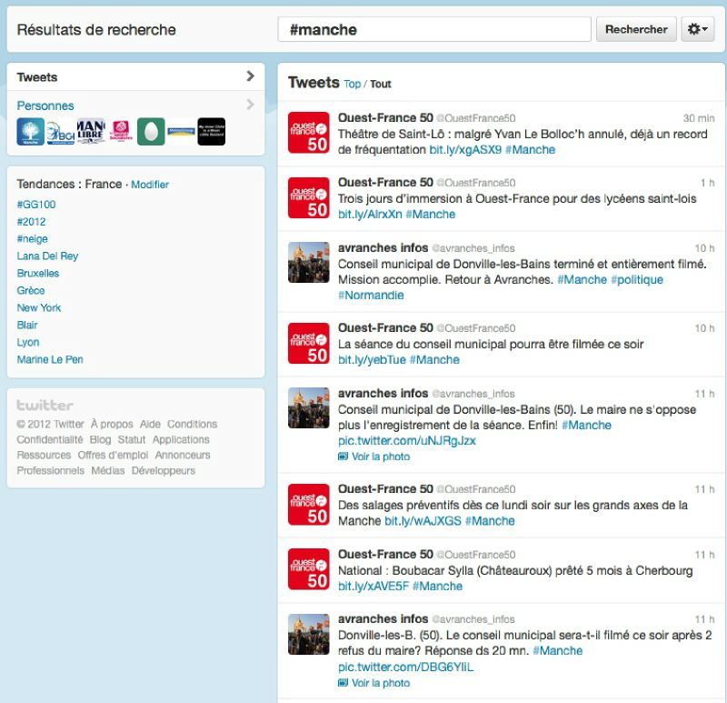Click Ouest-France 50 avatar on Théâtre tweet
The image size is (727, 703).
click(x=309, y=132)
